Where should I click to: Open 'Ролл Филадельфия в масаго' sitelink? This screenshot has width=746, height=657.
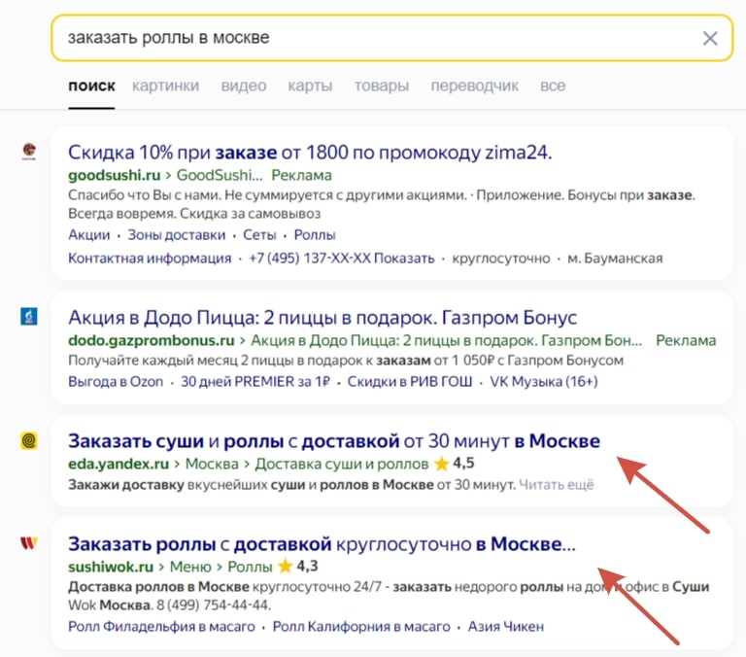161,627
